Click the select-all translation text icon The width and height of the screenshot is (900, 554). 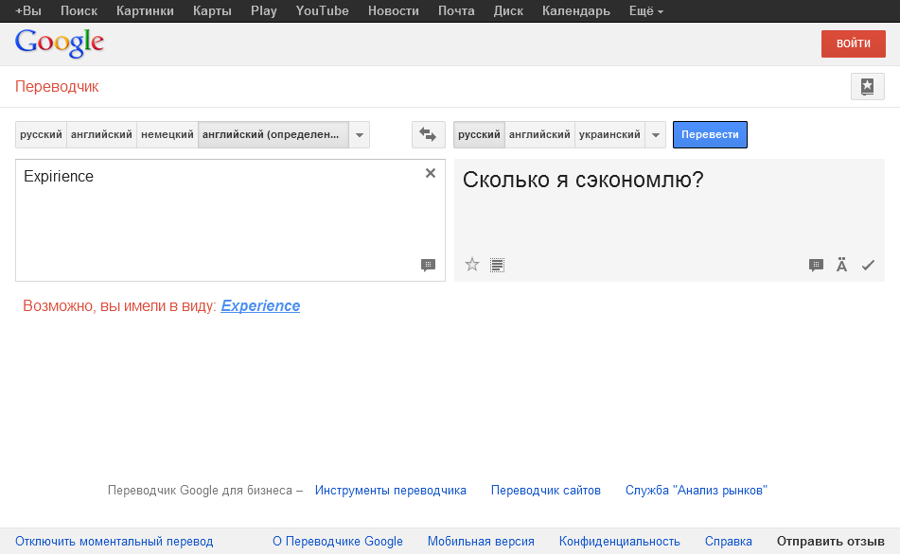[498, 265]
